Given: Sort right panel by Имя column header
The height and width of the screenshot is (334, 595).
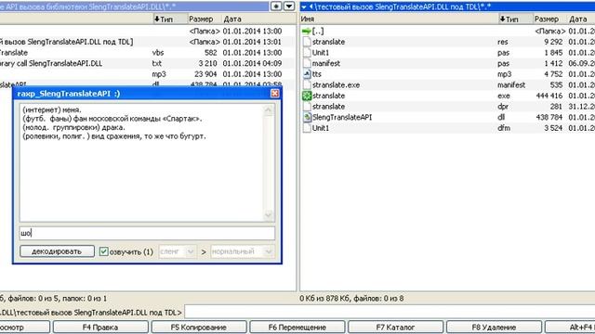Looking at the screenshot, I should [x=399, y=19].
